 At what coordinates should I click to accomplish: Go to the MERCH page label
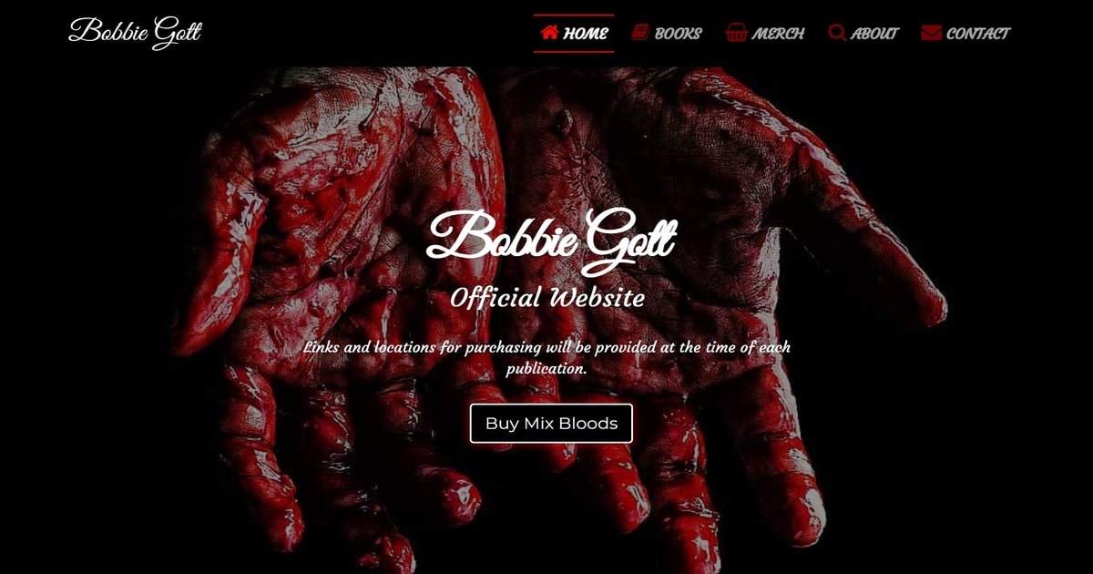click(778, 34)
